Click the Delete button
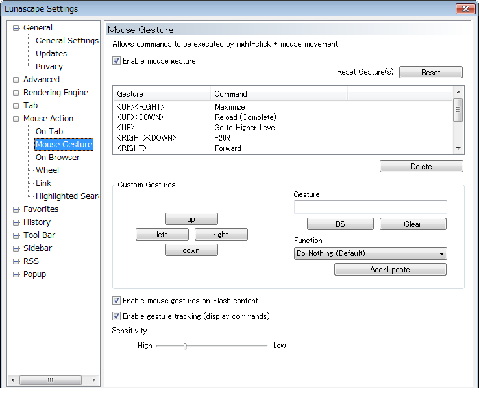 (421, 167)
